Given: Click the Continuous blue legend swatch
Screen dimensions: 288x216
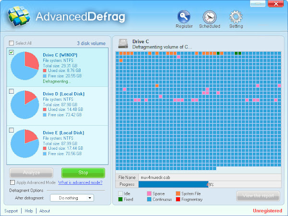Looking at the screenshot, I should [x=149, y=199].
